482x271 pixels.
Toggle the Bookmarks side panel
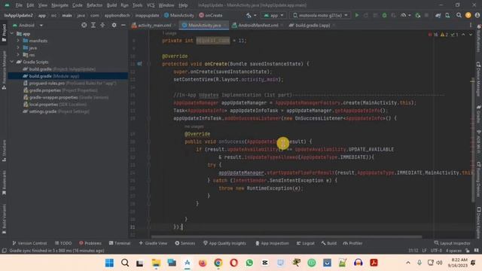(4, 182)
